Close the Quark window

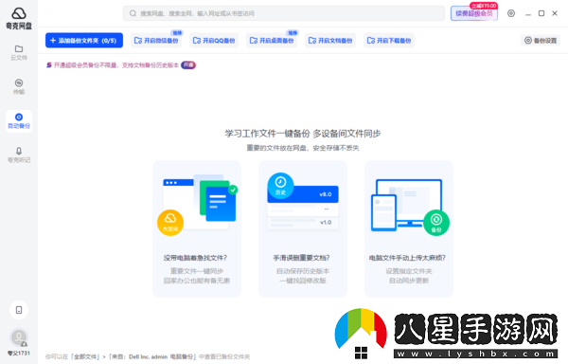555,13
